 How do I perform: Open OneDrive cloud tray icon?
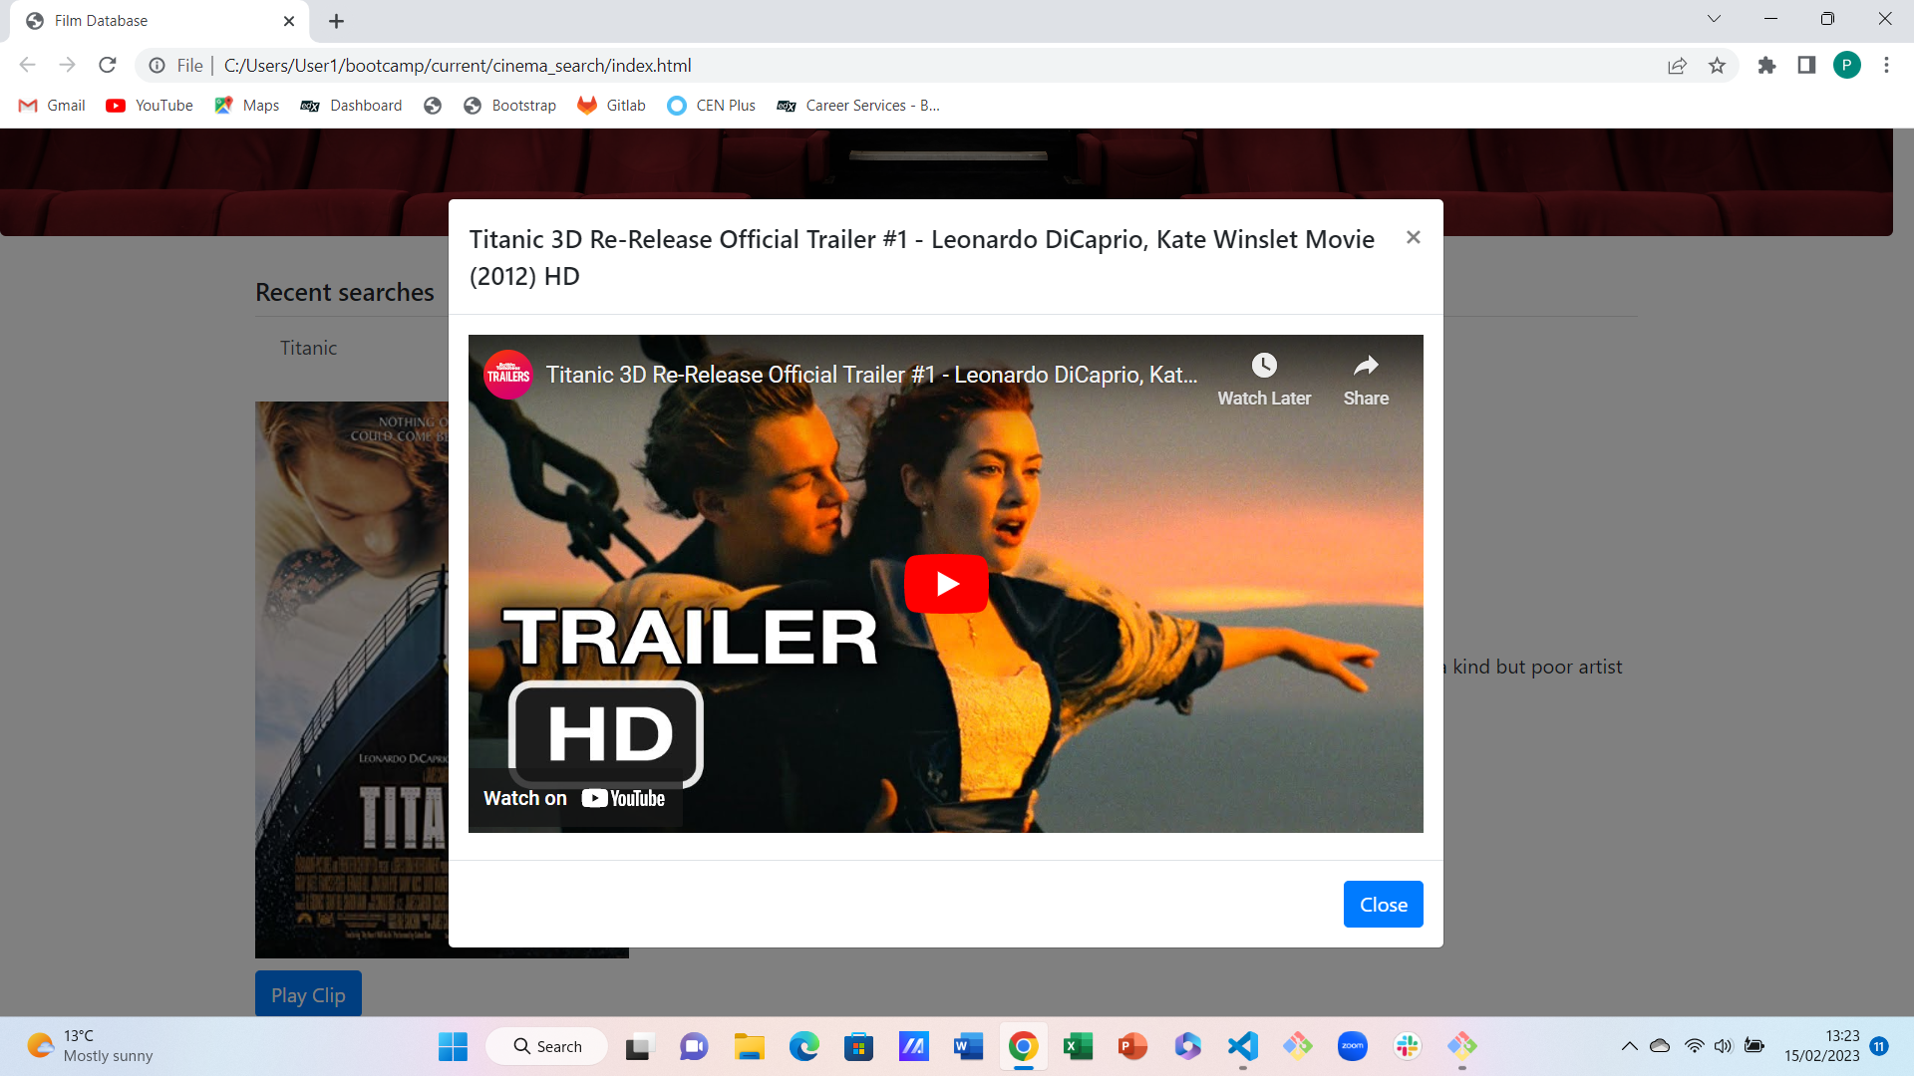click(x=1660, y=1046)
